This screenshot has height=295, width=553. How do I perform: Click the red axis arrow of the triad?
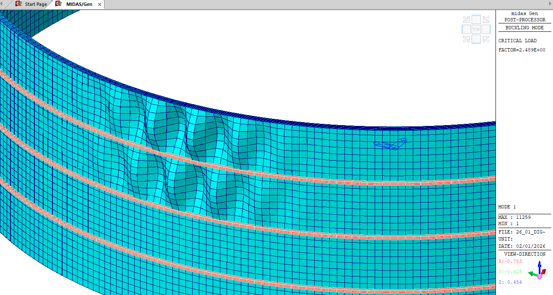[544, 272]
